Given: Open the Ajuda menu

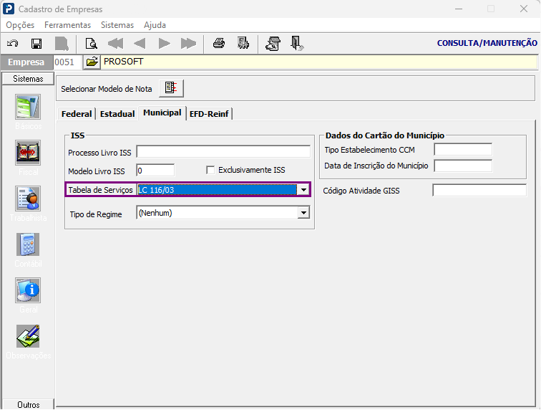Looking at the screenshot, I should (x=155, y=25).
